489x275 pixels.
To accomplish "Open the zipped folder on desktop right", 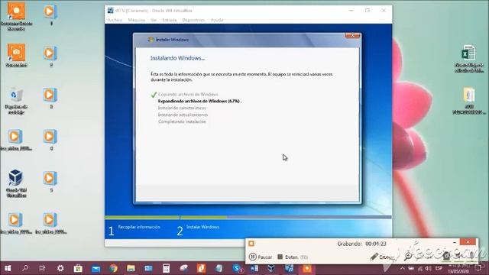I will [468, 101].
